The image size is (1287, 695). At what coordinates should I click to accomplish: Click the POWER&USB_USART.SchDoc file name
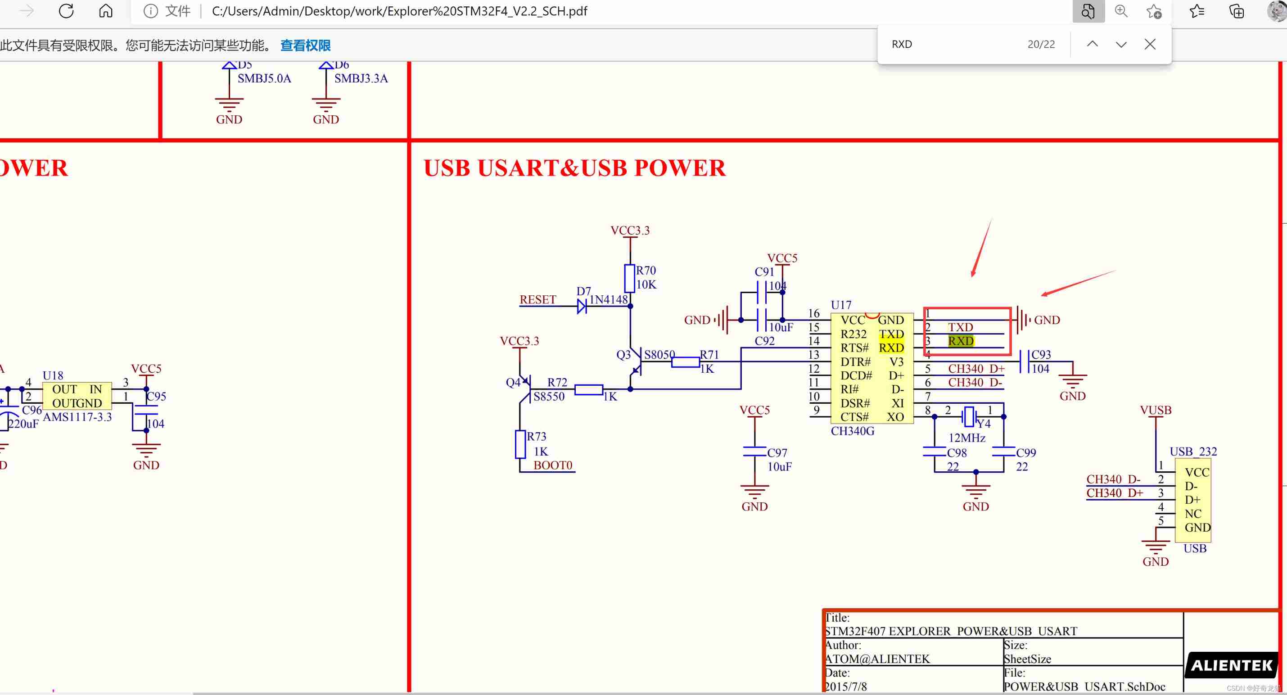[x=1084, y=686]
